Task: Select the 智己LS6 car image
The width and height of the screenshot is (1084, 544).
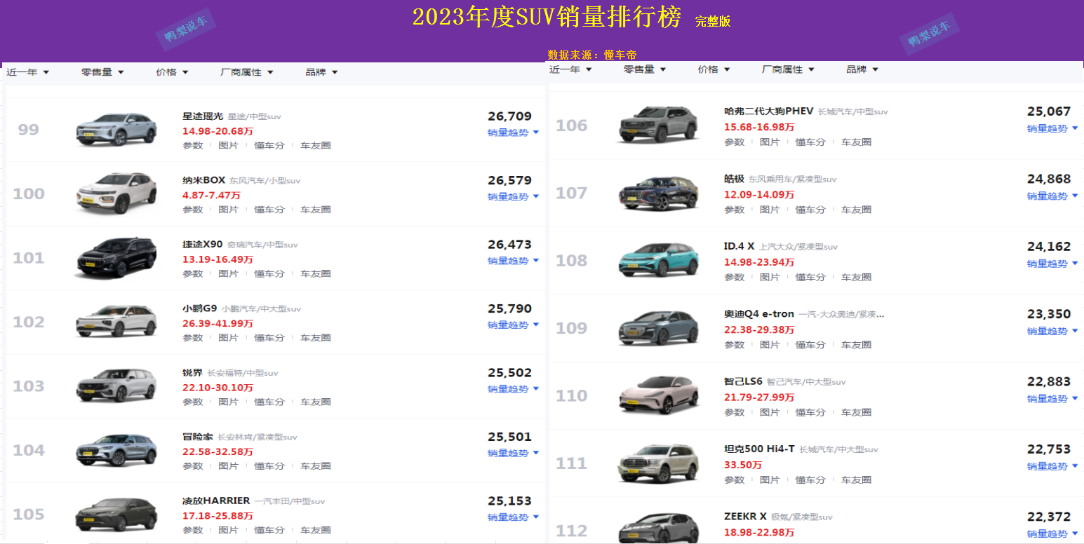Action: [659, 395]
